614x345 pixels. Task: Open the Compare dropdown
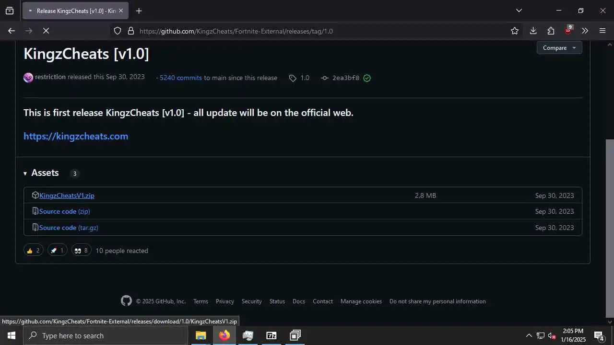point(559,47)
